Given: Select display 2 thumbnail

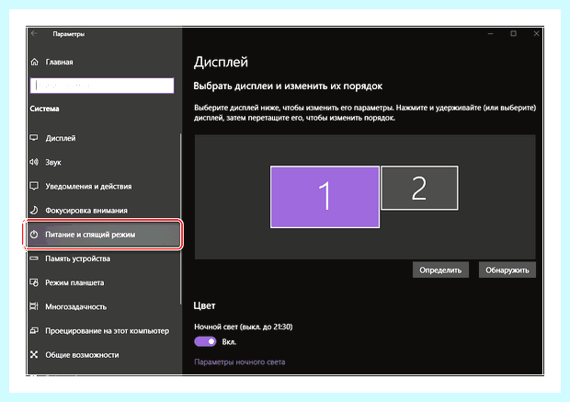Looking at the screenshot, I should tap(419, 188).
